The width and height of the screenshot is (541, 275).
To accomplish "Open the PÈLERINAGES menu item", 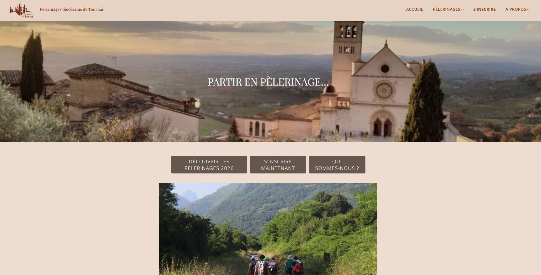I will point(446,9).
